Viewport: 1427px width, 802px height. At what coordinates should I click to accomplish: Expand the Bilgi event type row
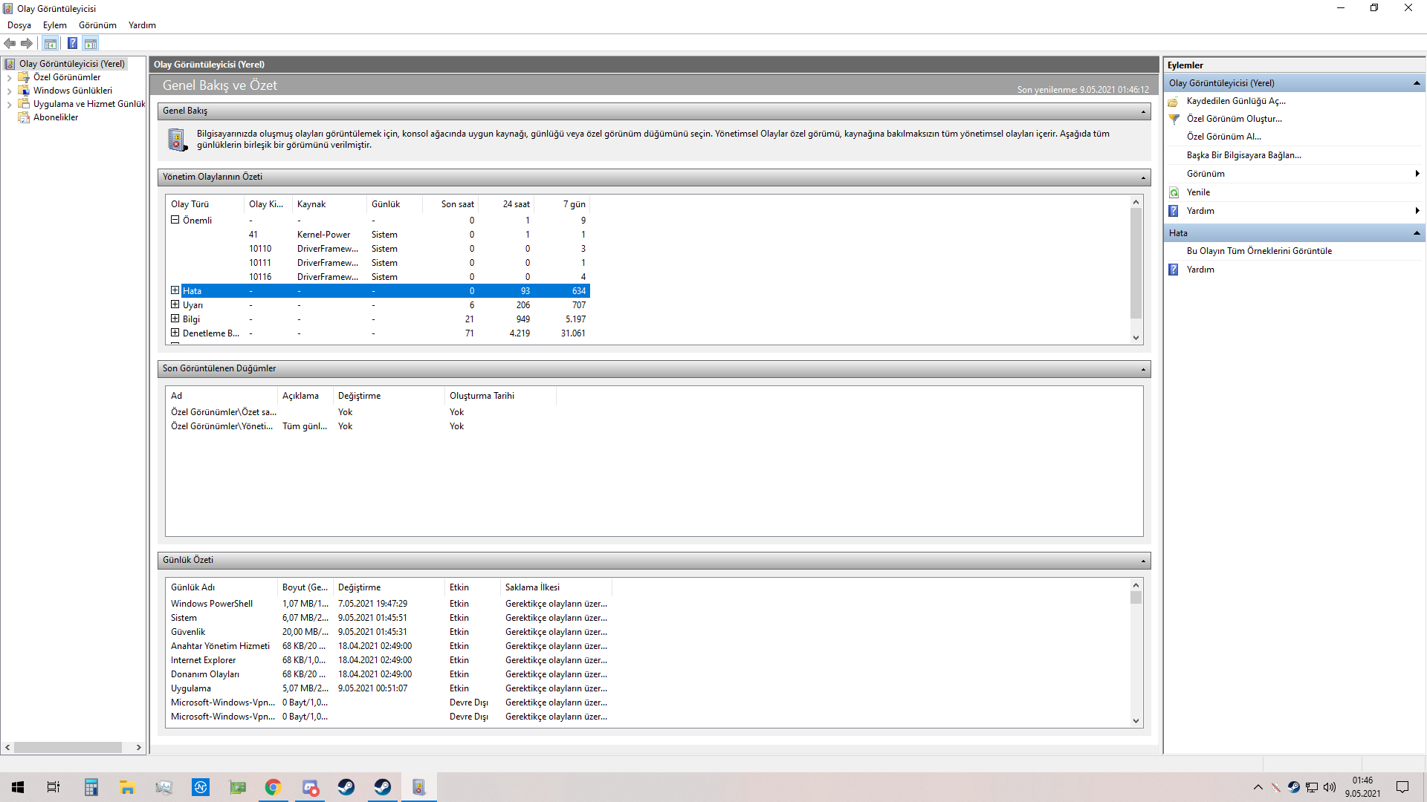175,319
